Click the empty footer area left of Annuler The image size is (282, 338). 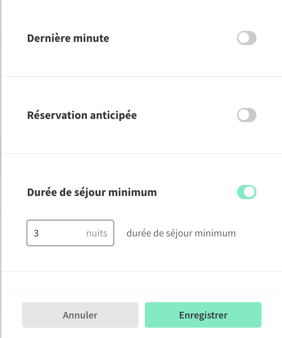(11, 315)
